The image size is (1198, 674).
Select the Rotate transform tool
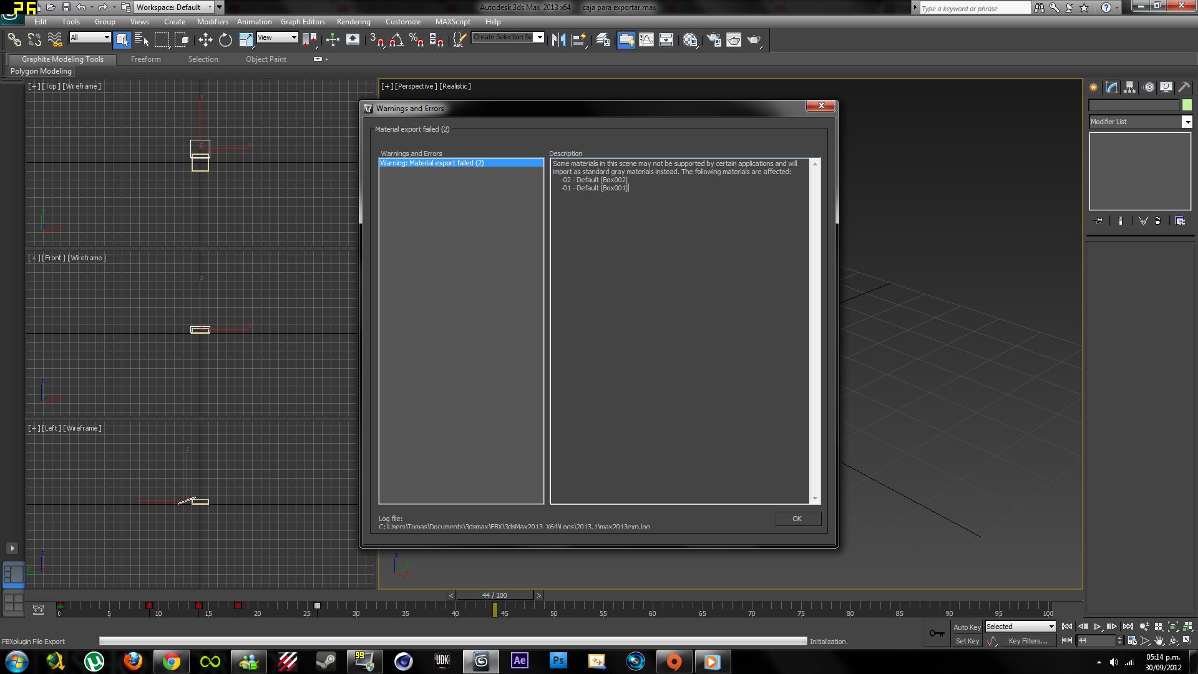tap(225, 40)
